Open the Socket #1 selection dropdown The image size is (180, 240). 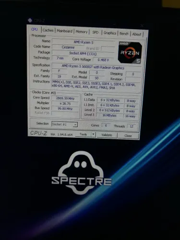pos(64,124)
